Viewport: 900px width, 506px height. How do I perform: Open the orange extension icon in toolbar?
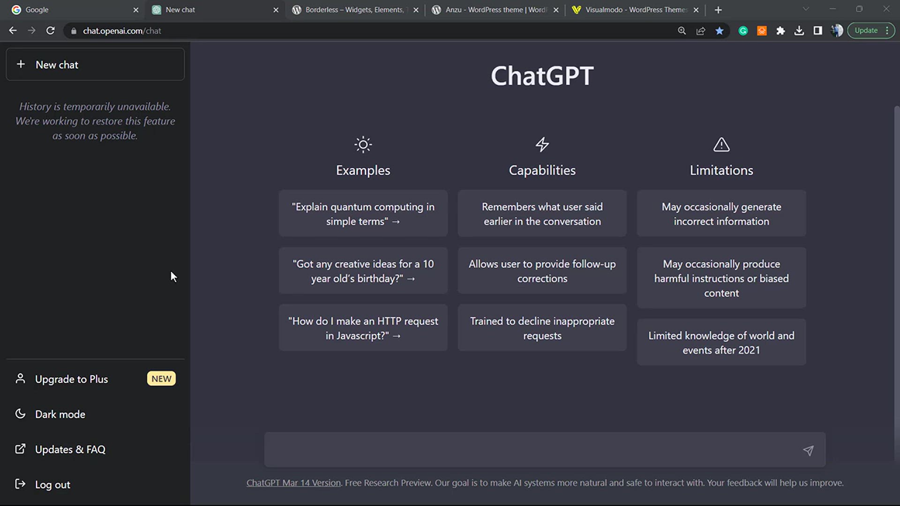coord(762,30)
